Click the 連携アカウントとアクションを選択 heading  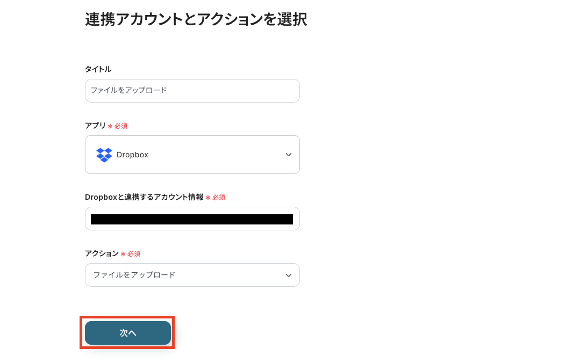[196, 19]
